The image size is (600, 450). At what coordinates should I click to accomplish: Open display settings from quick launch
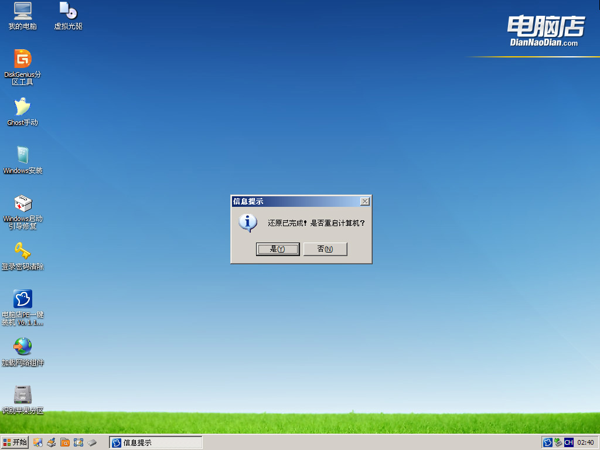pyautogui.click(x=37, y=442)
